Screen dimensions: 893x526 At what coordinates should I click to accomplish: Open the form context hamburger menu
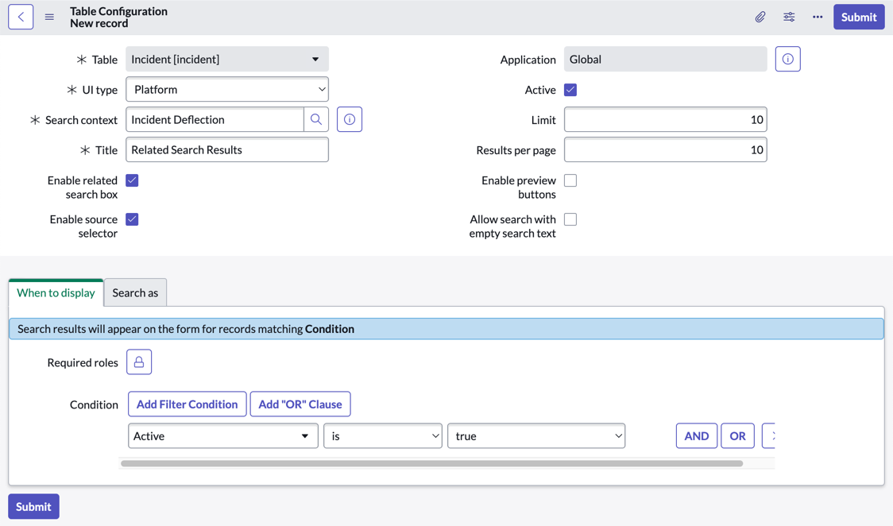(x=49, y=17)
